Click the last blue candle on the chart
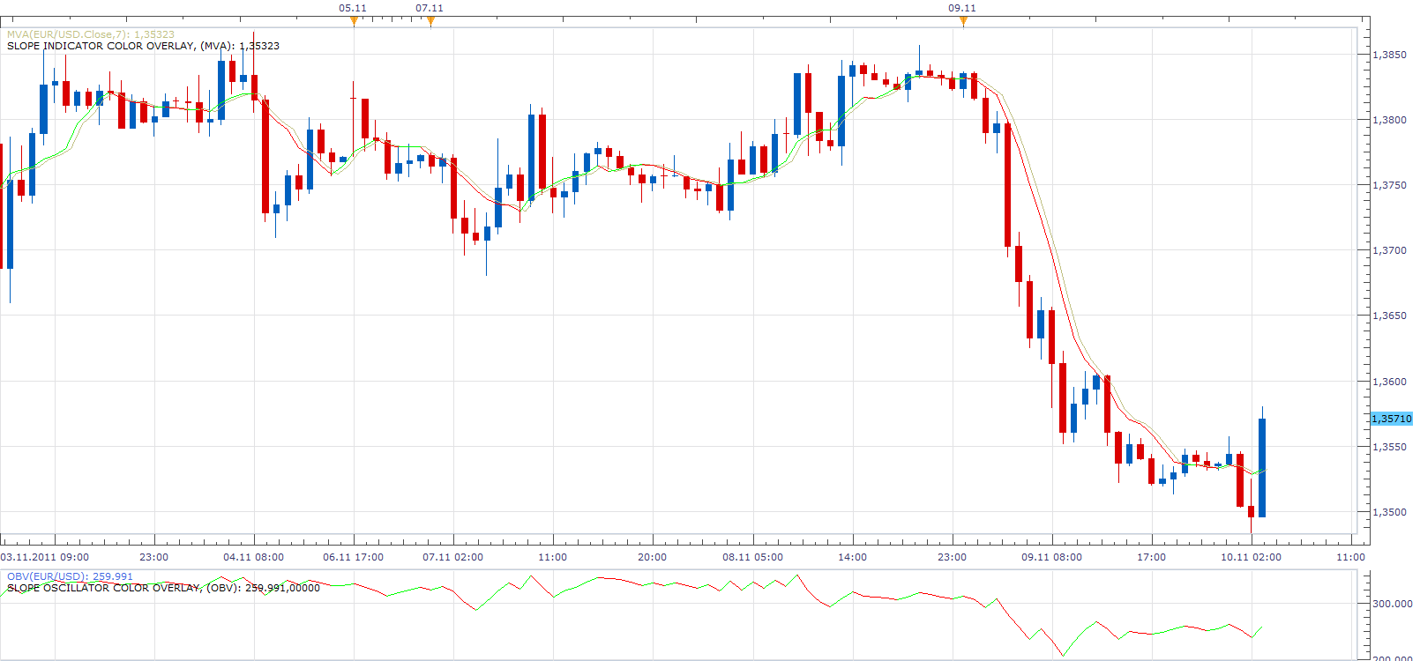The height and width of the screenshot is (661, 1420). point(1262,467)
